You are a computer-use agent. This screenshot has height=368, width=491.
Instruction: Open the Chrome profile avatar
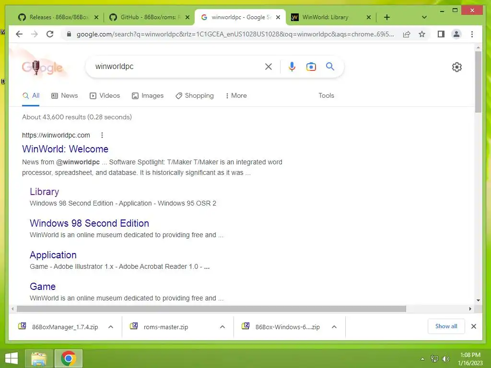point(456,34)
